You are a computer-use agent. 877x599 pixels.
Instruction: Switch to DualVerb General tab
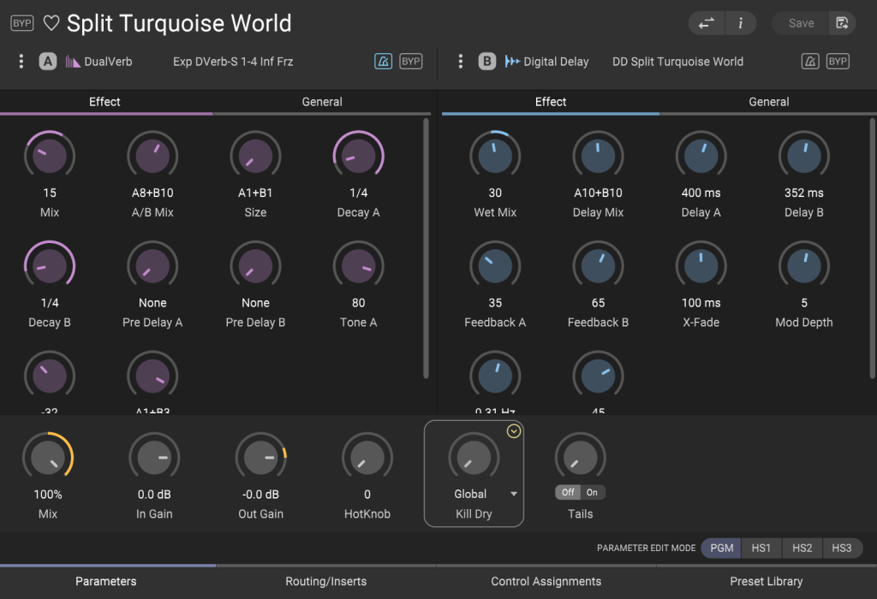click(x=322, y=102)
